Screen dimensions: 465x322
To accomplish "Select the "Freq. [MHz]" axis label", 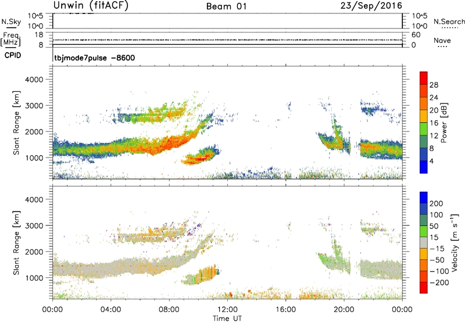I will 10,40.
